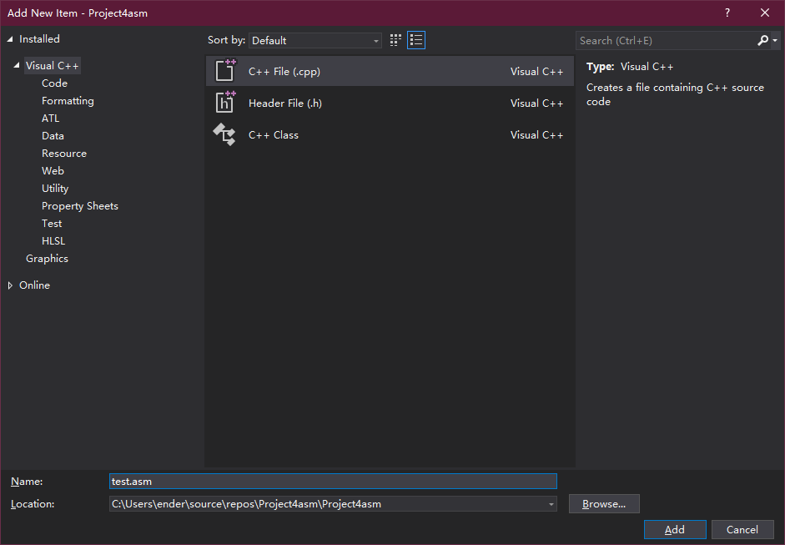This screenshot has width=785, height=545.
Task: Switch templates to medium icons view
Action: [x=394, y=39]
